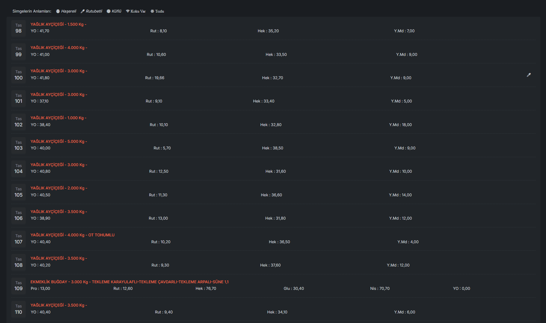Click the Küflü icon in the legend
This screenshot has width=546, height=323.
coord(108,11)
